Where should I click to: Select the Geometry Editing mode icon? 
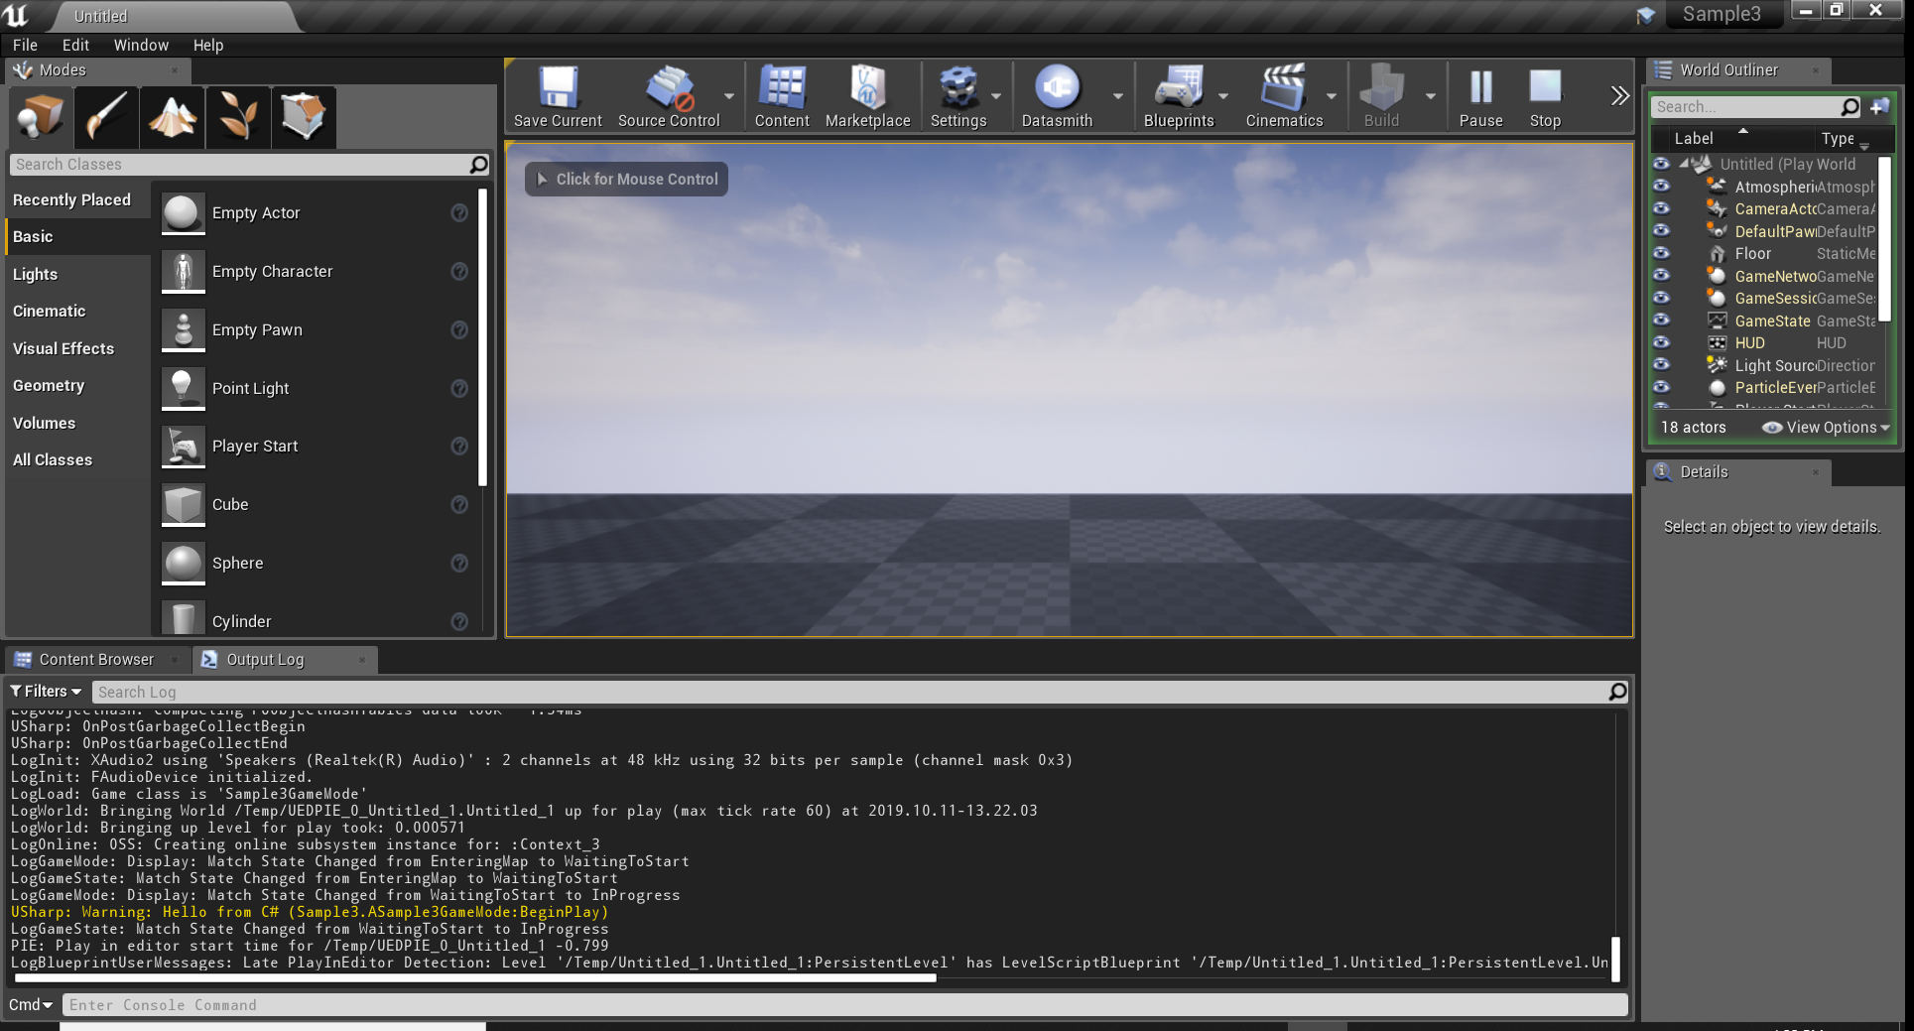pyautogui.click(x=304, y=117)
